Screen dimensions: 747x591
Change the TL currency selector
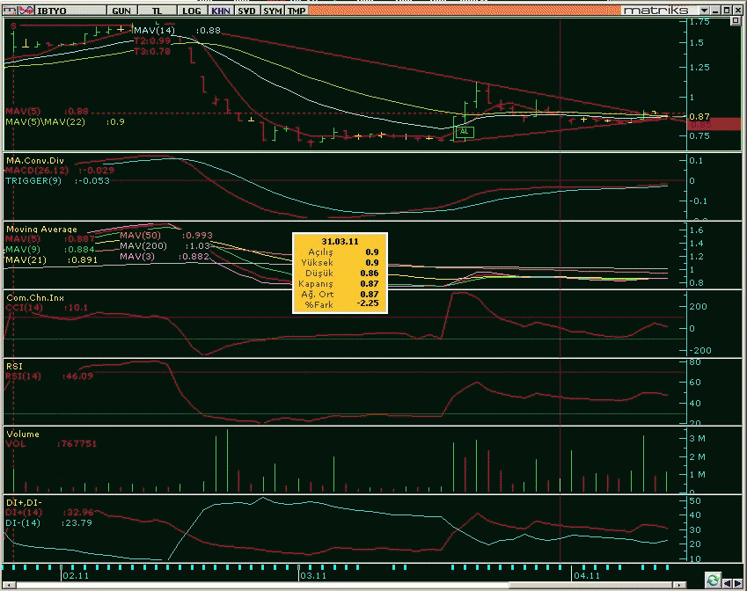157,11
